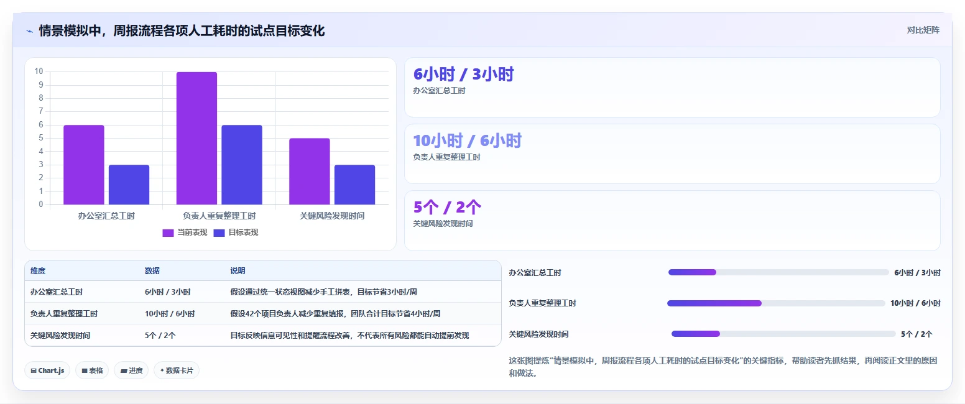Viewport: 965px width, 404px height.
Task: Click the purple 办公室汇总工时 current bar
Action: [x=84, y=165]
